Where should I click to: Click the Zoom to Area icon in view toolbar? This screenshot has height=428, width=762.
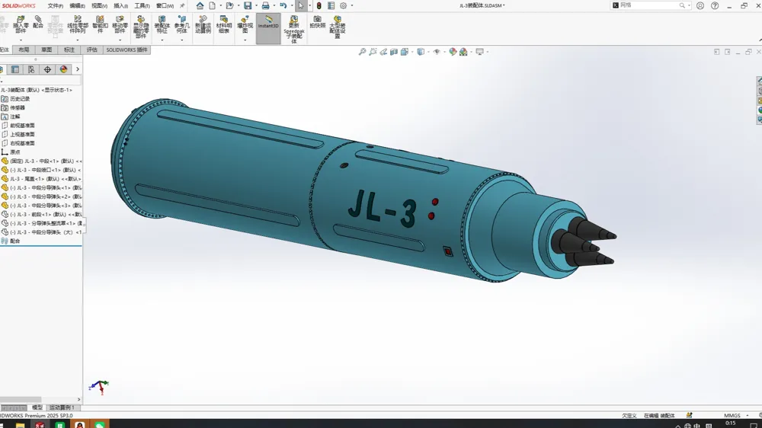coord(373,52)
